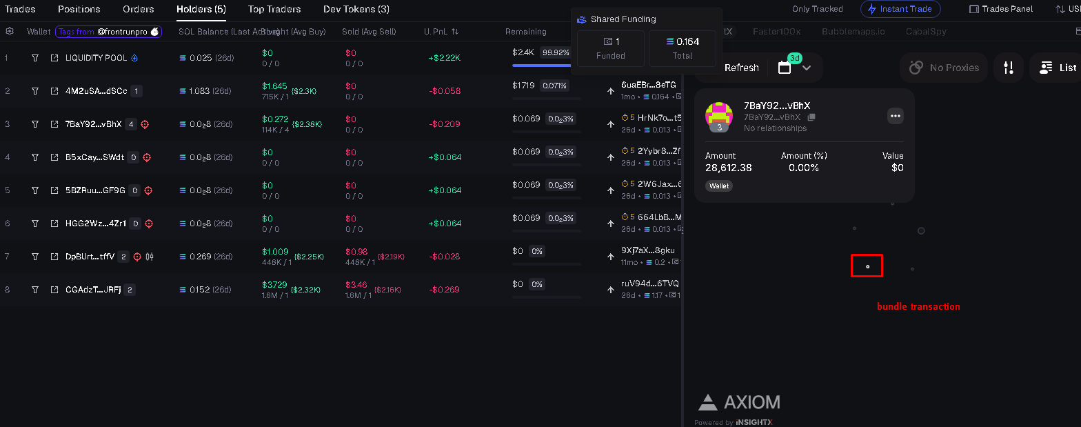This screenshot has height=427, width=1081.
Task: Open the table settings gear icon
Action: click(10, 31)
